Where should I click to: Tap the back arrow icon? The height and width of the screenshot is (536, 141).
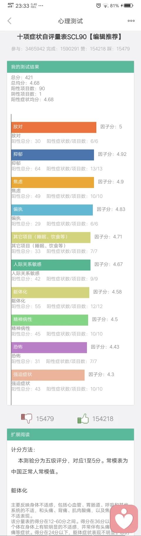click(9, 21)
